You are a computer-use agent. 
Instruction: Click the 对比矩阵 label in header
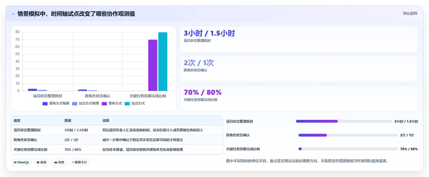(x=410, y=13)
